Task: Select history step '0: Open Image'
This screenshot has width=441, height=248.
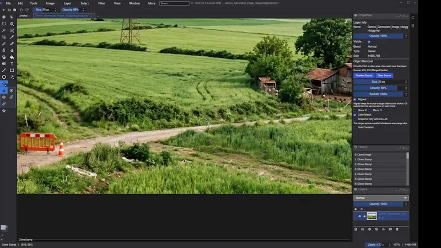Action: pos(379,155)
